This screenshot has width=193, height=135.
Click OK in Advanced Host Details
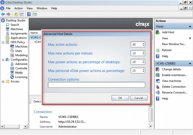pos(120,98)
